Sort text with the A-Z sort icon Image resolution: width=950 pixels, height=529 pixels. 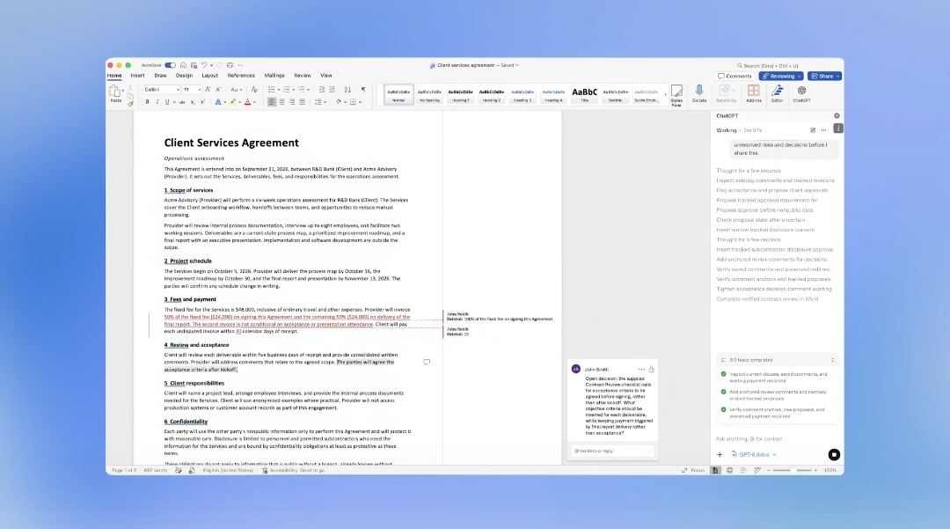tap(347, 90)
